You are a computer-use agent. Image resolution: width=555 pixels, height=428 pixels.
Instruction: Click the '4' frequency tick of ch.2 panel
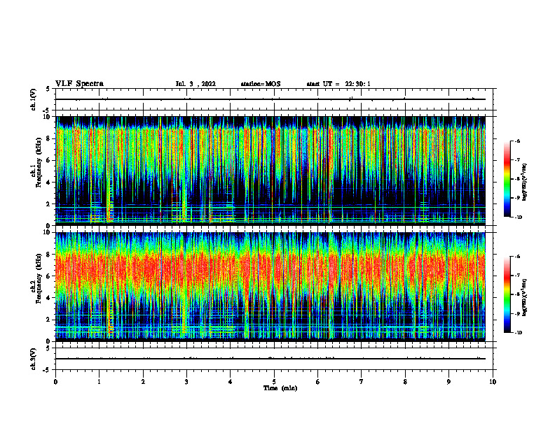point(49,298)
